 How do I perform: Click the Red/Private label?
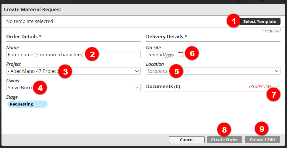[260, 86]
